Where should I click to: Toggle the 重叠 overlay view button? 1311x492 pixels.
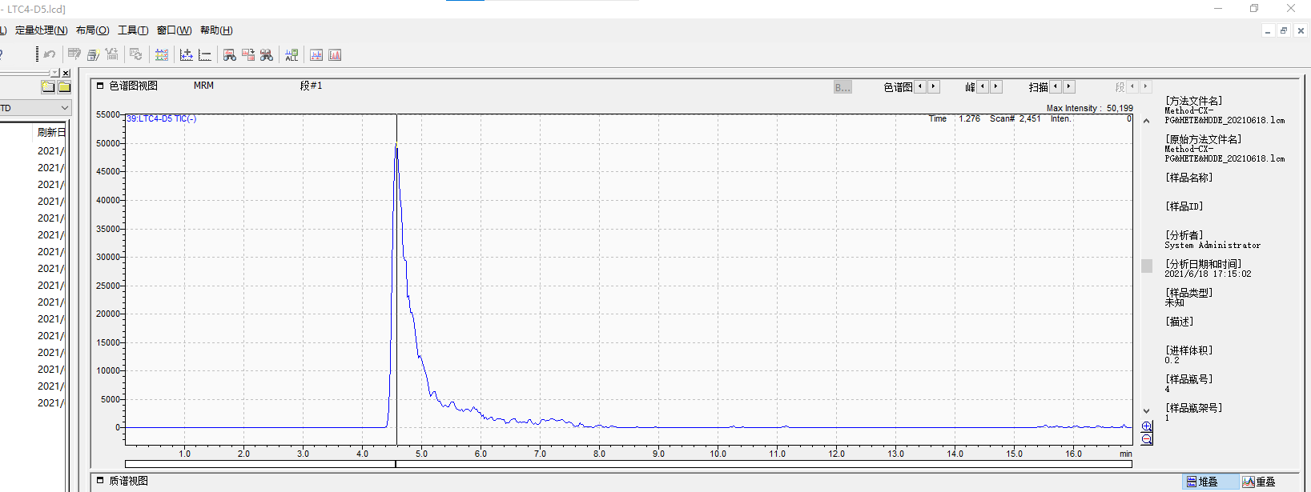1259,482
